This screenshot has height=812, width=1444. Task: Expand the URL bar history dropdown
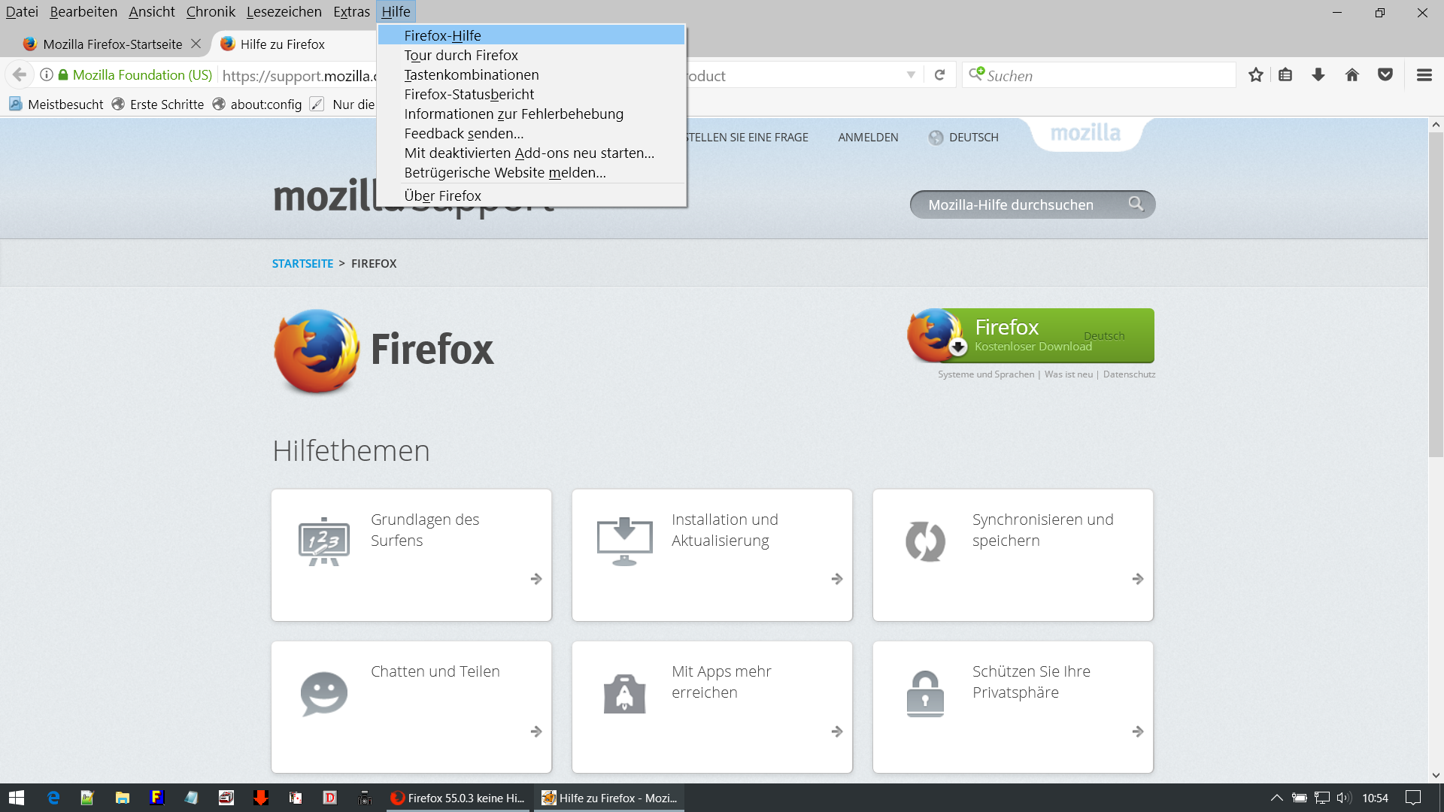click(x=911, y=75)
